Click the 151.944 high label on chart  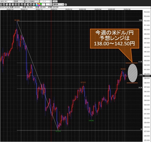pos(17,20)
